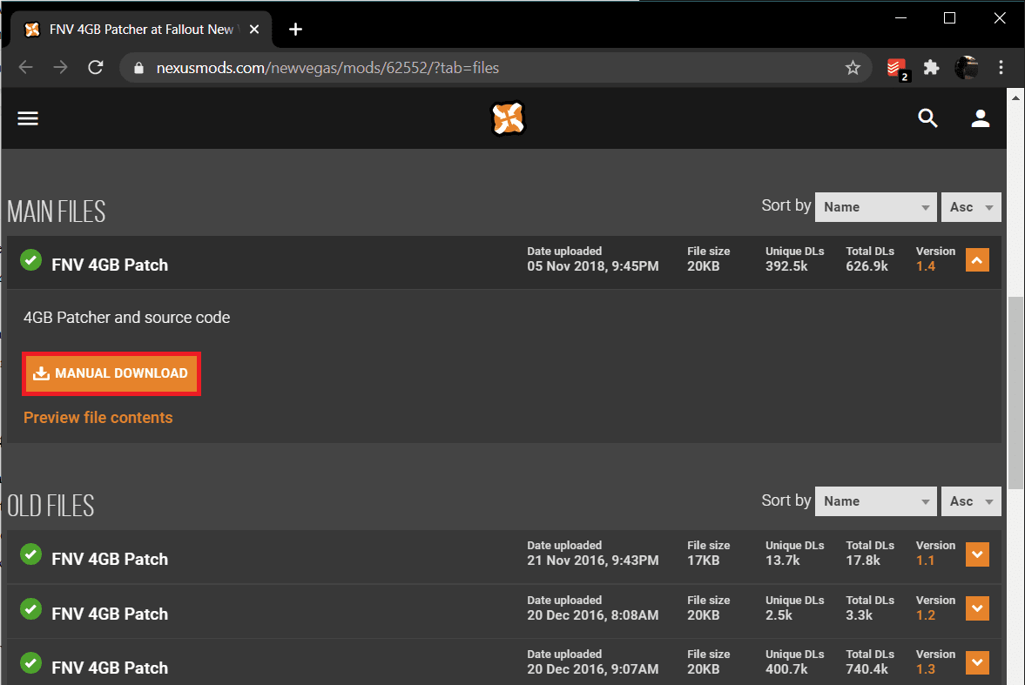Reload the page
This screenshot has height=685, width=1025.
[x=96, y=68]
